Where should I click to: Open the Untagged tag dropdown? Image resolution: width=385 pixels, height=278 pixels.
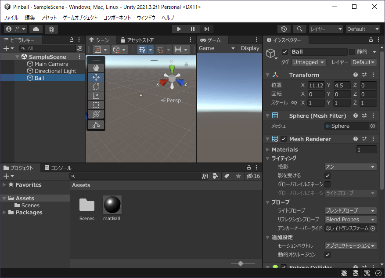click(x=309, y=62)
